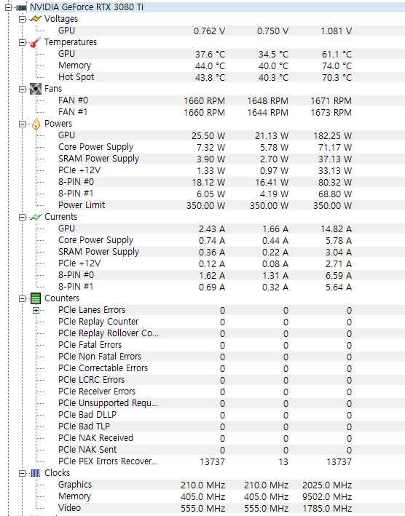
Task: Select Core Power Supply under Powers
Action: 231,147
